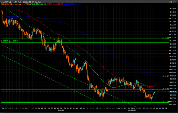
Task: Select the red MVG(2) 100 indicator label
Action: click(x=55, y=4)
